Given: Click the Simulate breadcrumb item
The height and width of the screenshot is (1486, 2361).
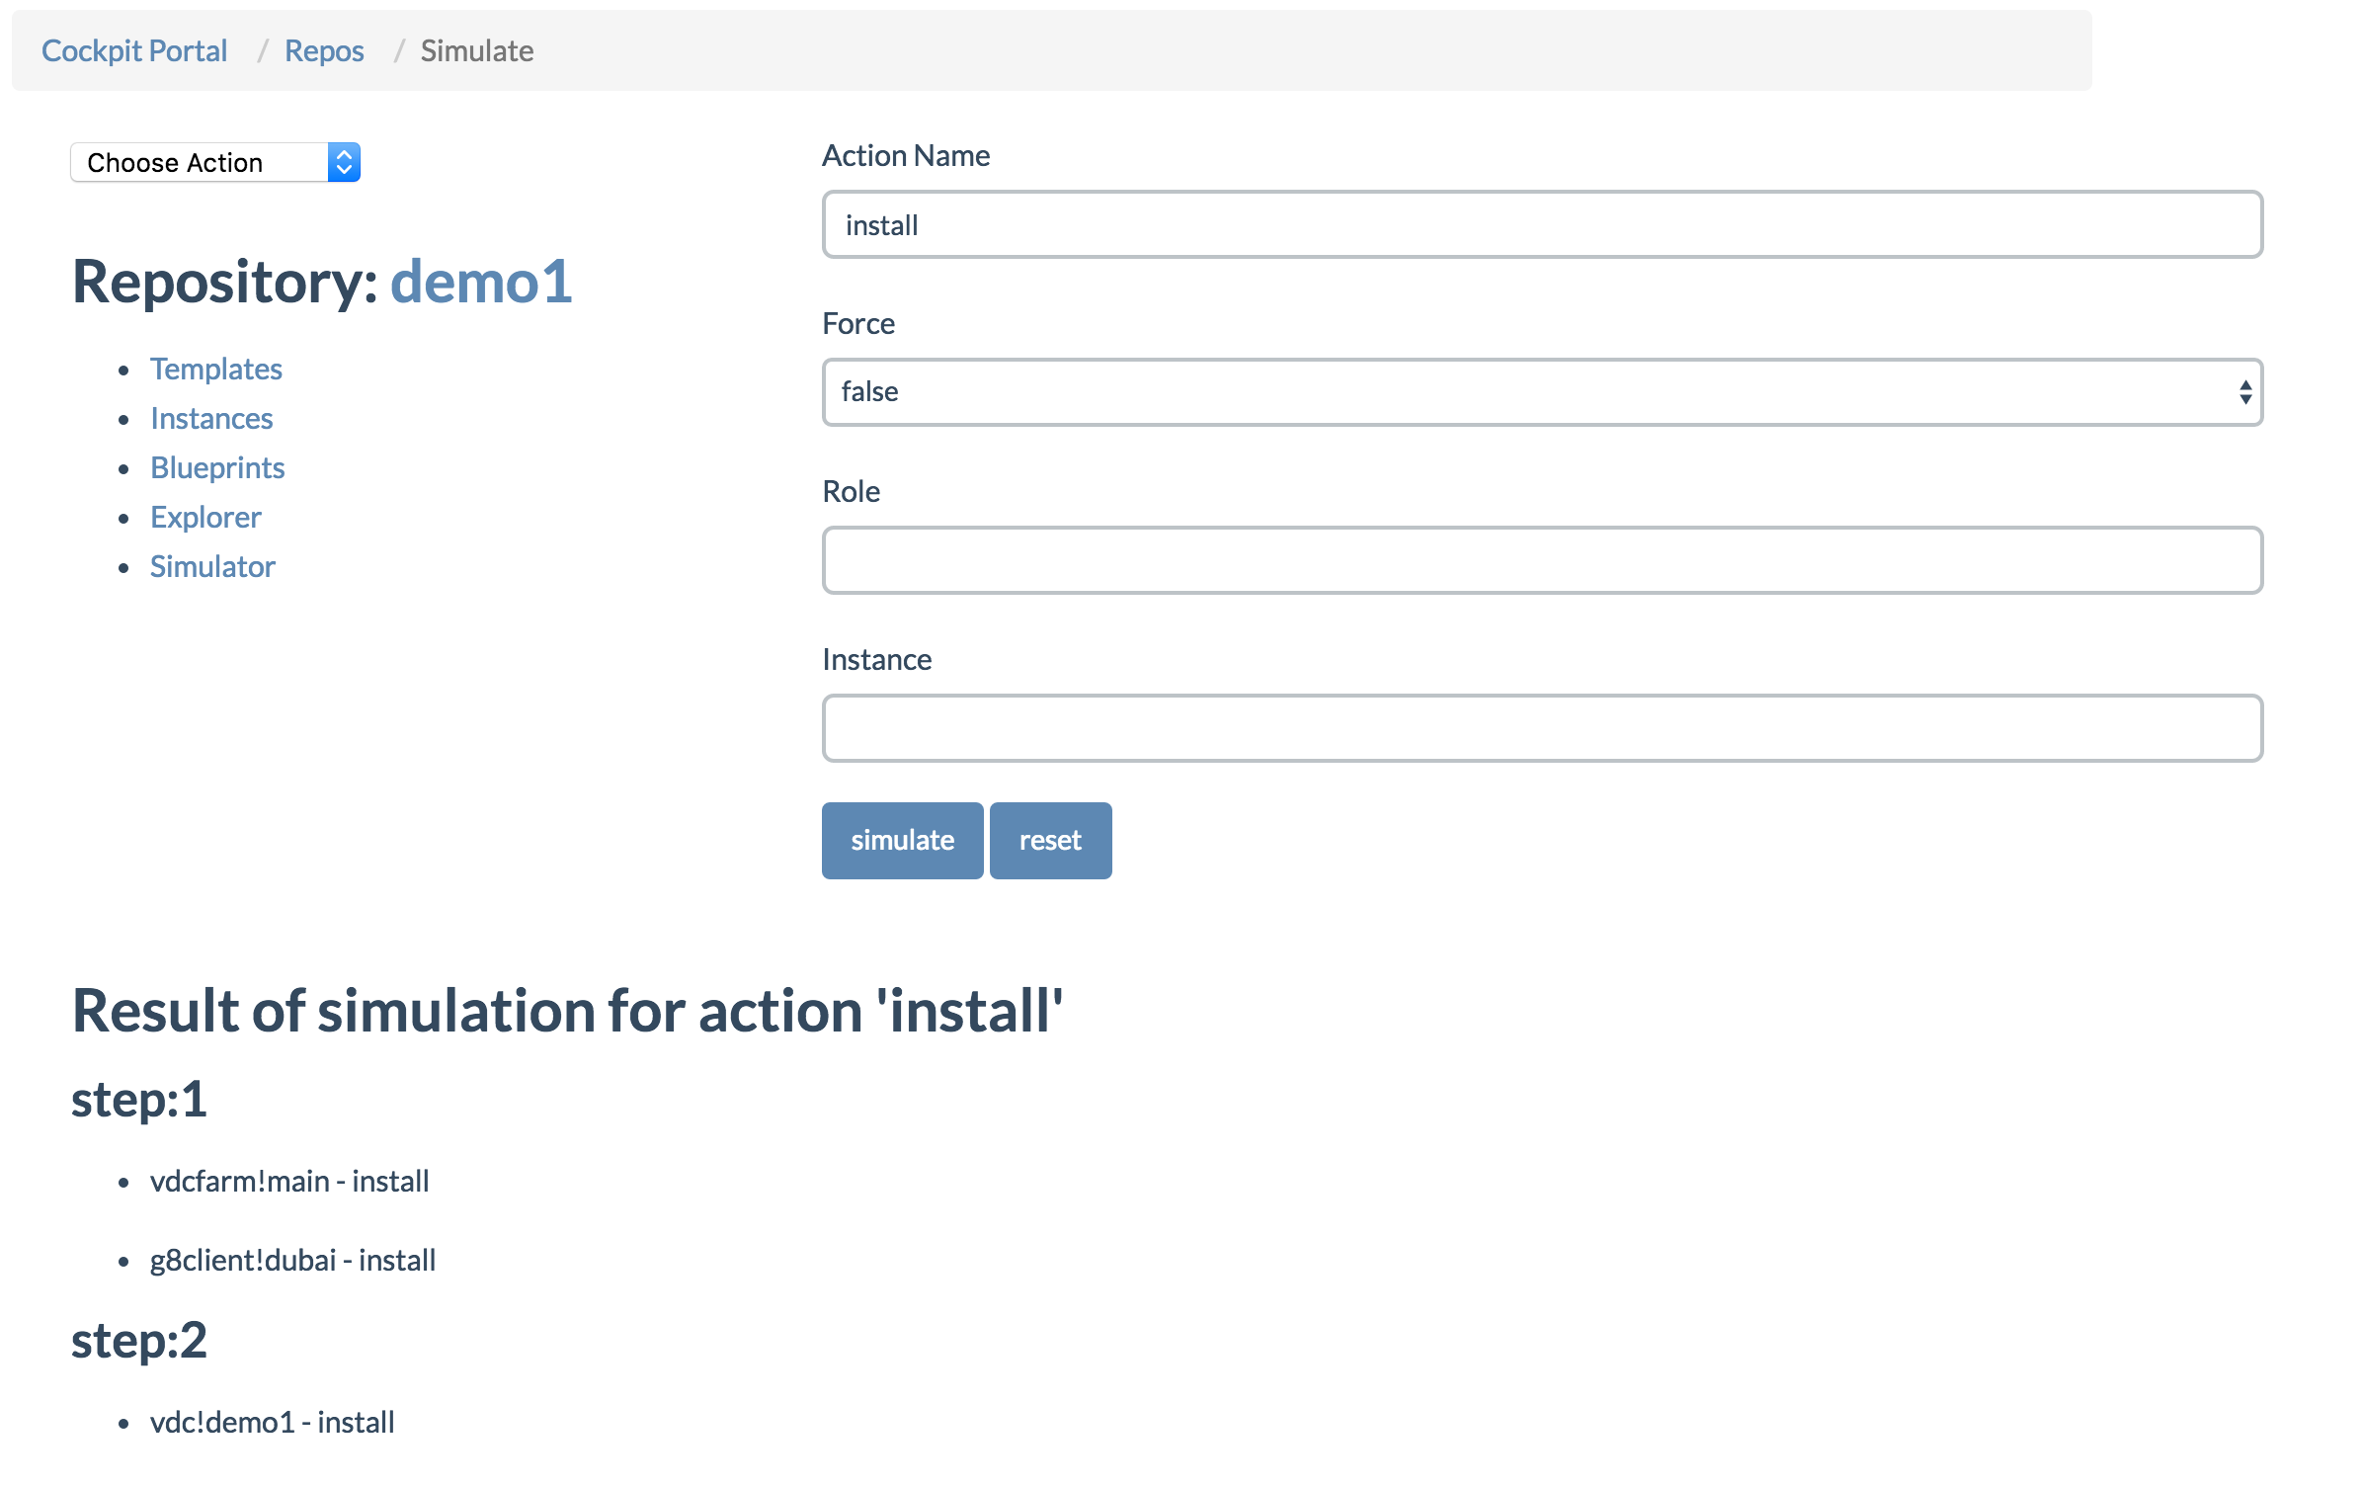Looking at the screenshot, I should pos(476,50).
